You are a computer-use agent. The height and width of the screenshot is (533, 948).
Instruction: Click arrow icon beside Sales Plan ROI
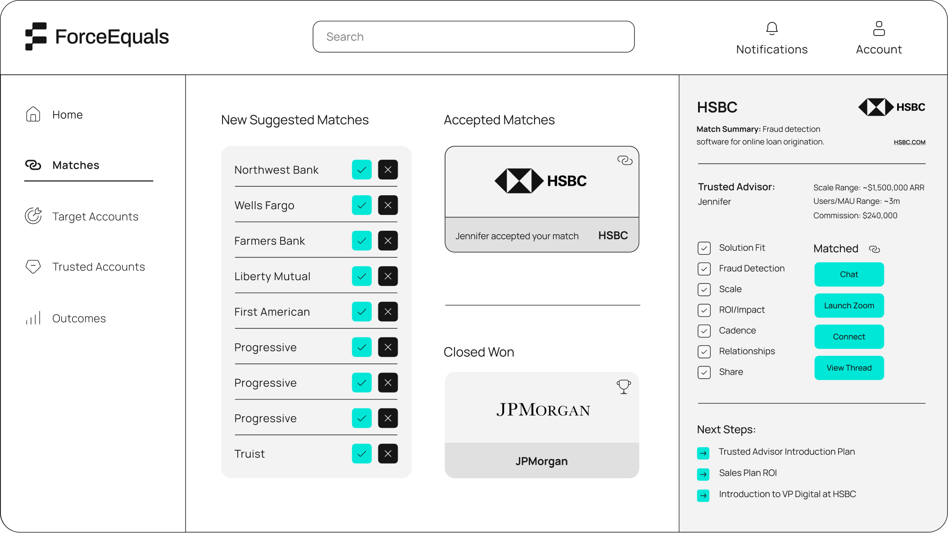click(703, 474)
